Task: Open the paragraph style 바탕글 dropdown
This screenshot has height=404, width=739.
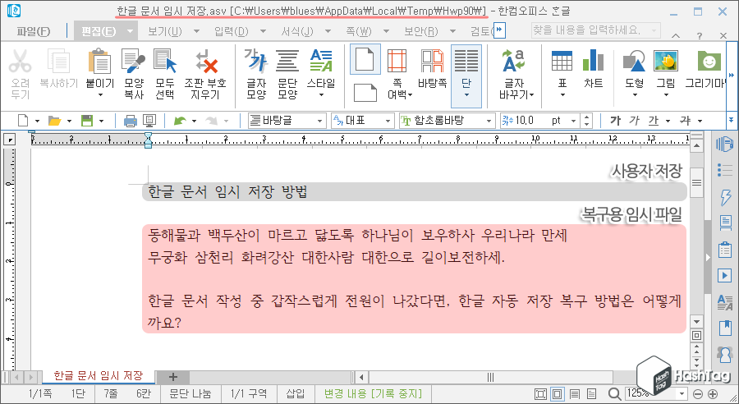Action: [319, 122]
